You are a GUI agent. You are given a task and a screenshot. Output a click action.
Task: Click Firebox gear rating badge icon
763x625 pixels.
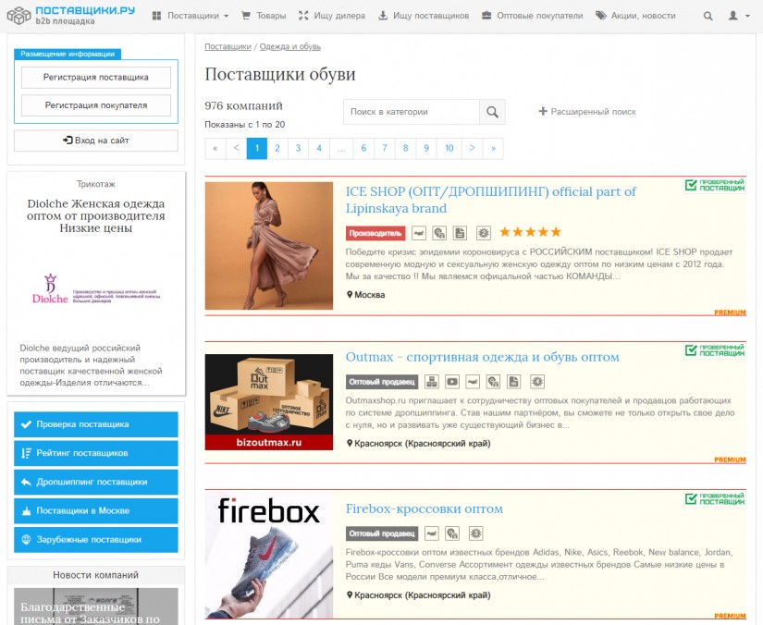click(476, 533)
